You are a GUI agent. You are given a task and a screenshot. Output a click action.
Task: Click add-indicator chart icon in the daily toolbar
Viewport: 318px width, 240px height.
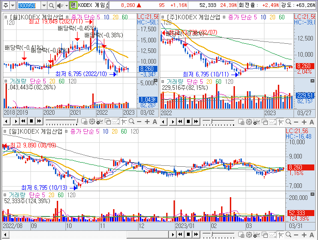[257, 235]
